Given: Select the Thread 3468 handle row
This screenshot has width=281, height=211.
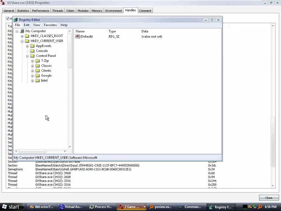Looking at the screenshot, I should point(138,173).
